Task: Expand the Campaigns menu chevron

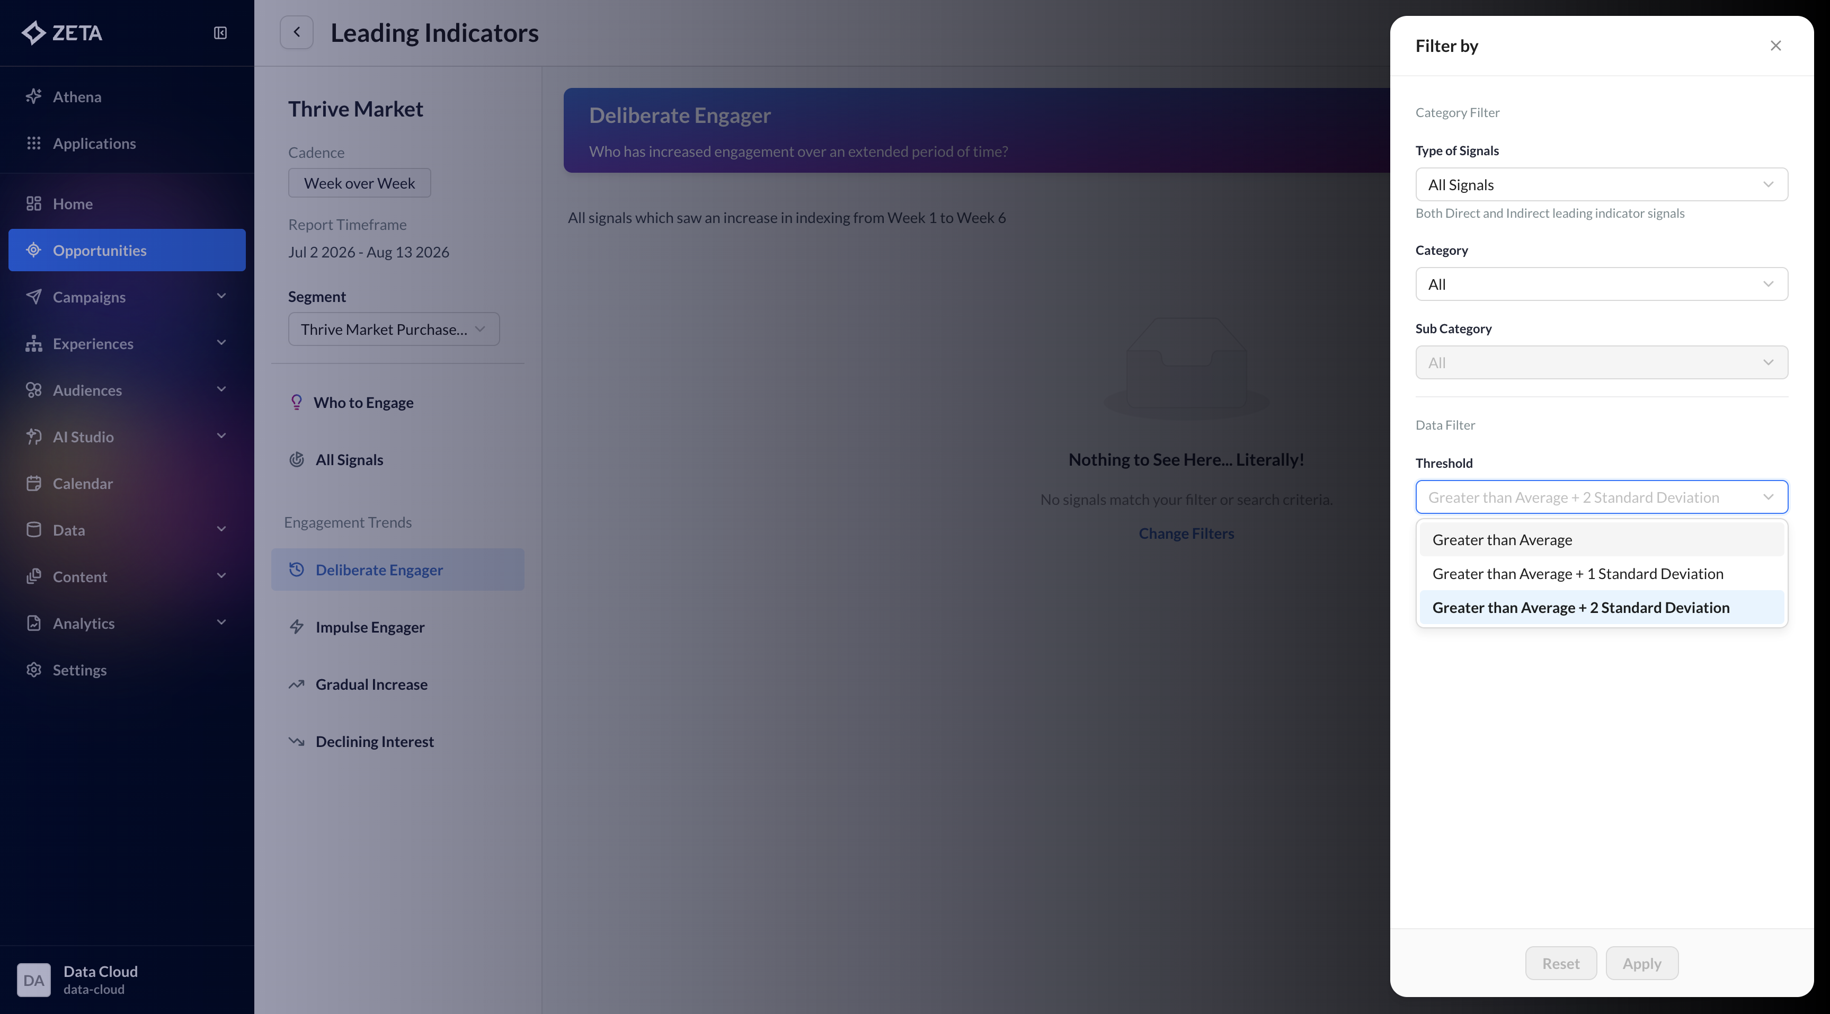Action: coord(221,296)
